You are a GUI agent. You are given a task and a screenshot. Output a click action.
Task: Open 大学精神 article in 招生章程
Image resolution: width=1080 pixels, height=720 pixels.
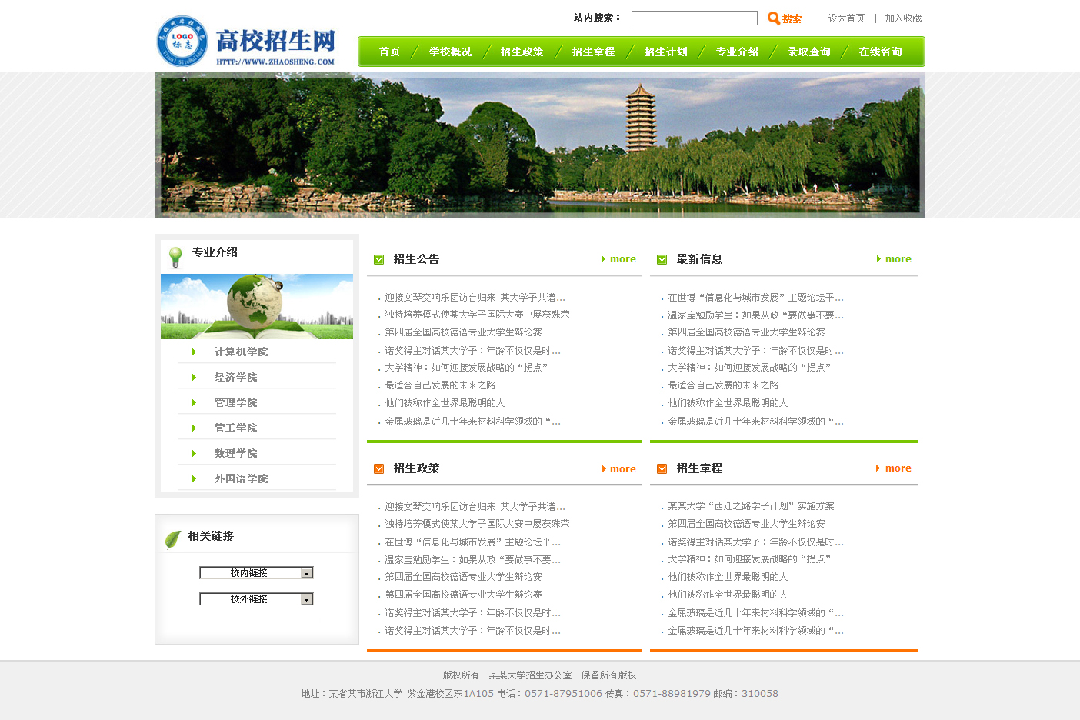point(749,559)
